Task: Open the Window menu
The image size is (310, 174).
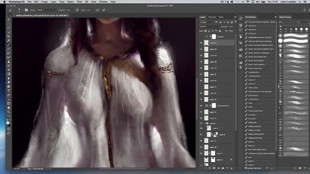Action: (103, 2)
